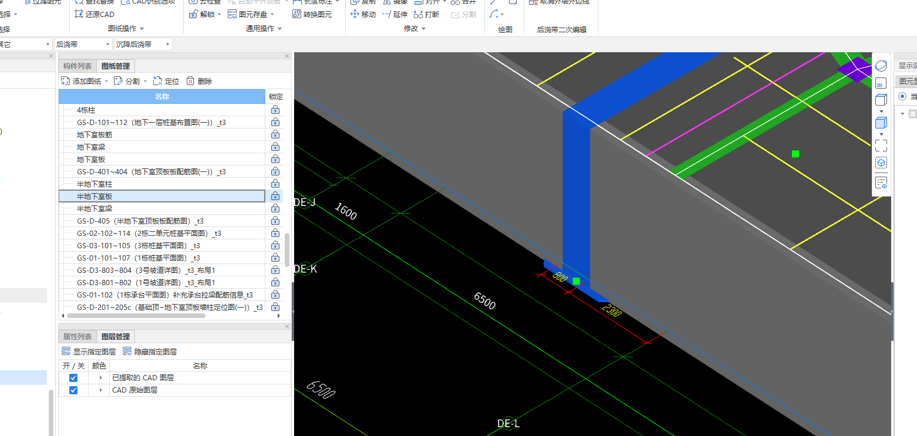Screen dimensions: 917x436
Task: Click the drawing list vertical scrollbar
Action: tap(287, 250)
